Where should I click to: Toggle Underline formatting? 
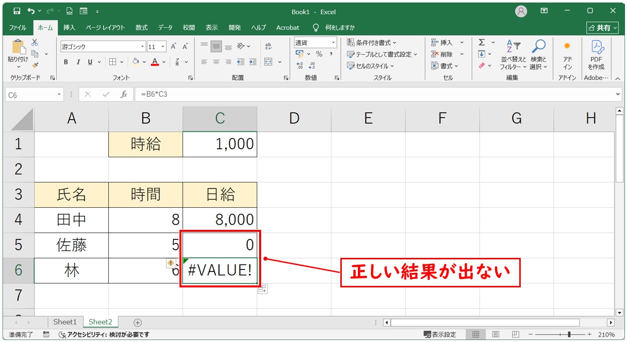90,62
